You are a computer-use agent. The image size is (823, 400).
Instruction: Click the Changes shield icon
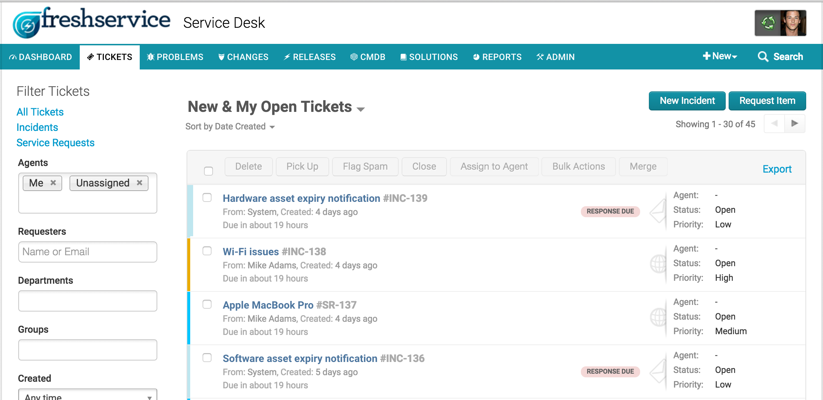pyautogui.click(x=221, y=57)
